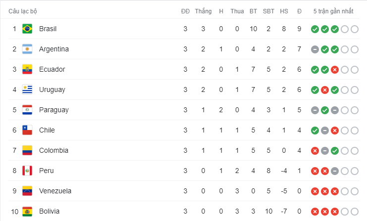Open the Venezuela team name link
The image size is (367, 221).
(x=55, y=191)
